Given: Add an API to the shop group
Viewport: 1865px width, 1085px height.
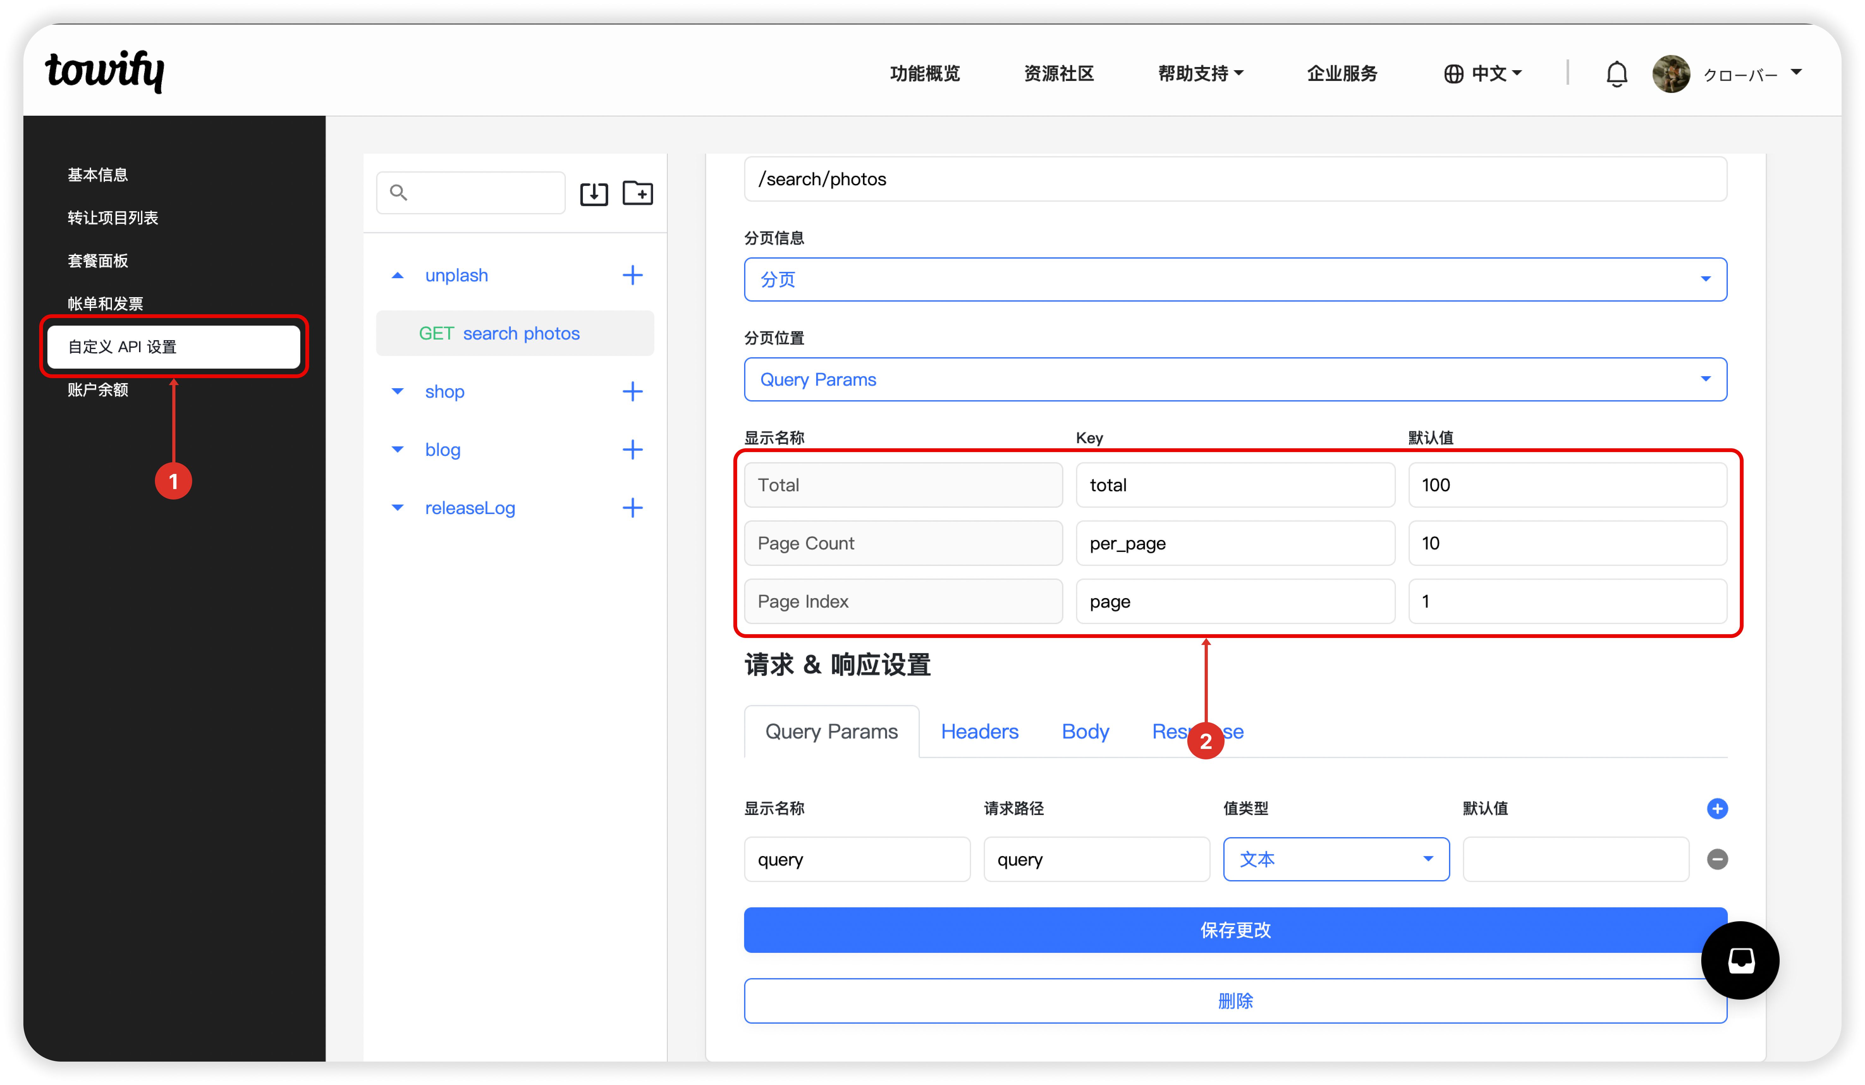Looking at the screenshot, I should pyautogui.click(x=632, y=391).
